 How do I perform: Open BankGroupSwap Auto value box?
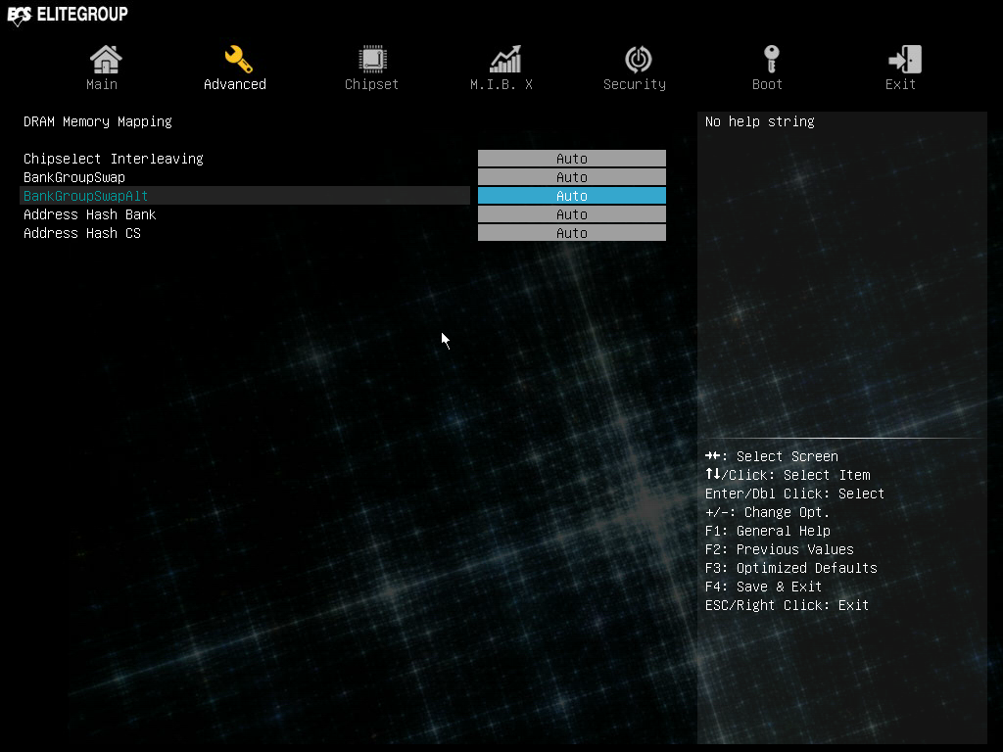[572, 177]
